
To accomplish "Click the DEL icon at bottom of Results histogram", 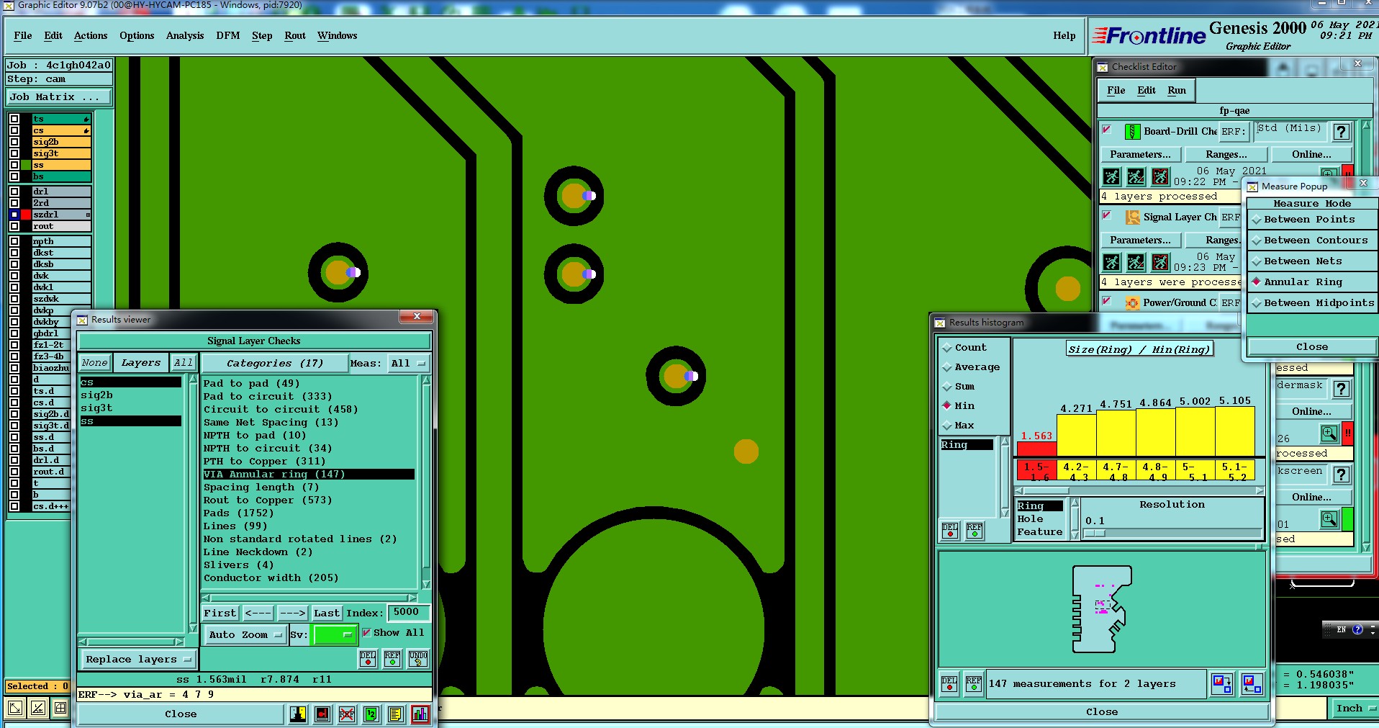I will click(949, 683).
